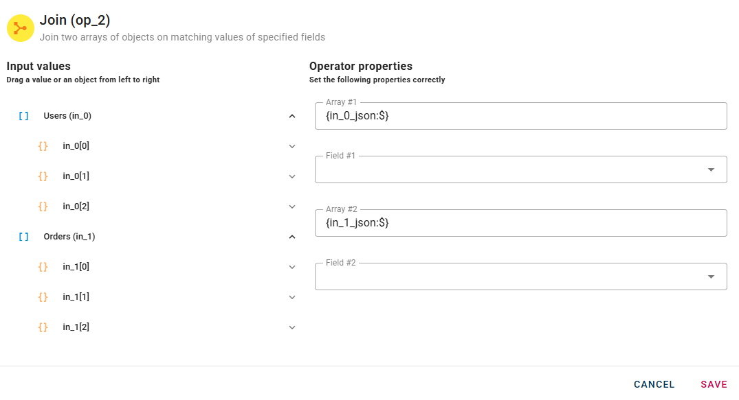Viewport: 739px width, 400px height.
Task: Click the object braces icon for in_0[2]
Action: [43, 207]
